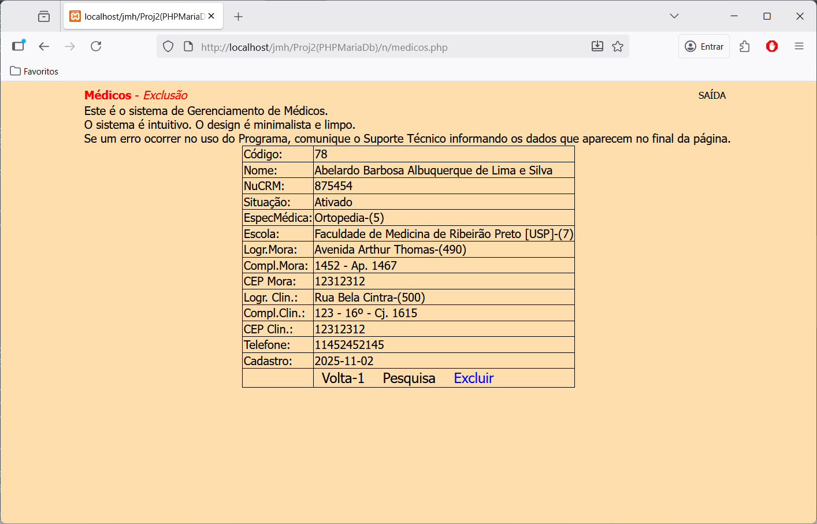Click the Cadastro: label cell
This screenshot has height=524, width=817.
(x=278, y=361)
